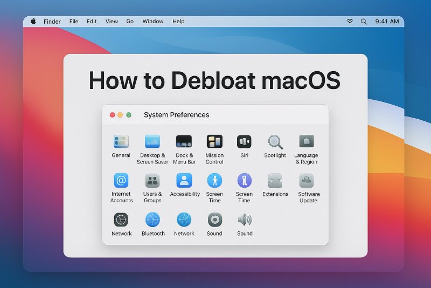This screenshot has height=288, width=431.
Task: Open the File menu
Action: 74,21
